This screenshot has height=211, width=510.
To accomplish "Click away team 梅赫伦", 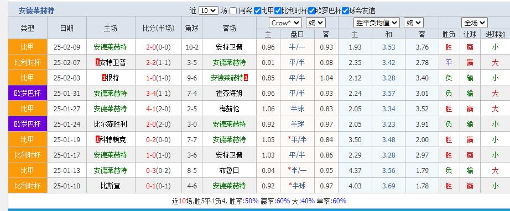I will pos(230,109).
